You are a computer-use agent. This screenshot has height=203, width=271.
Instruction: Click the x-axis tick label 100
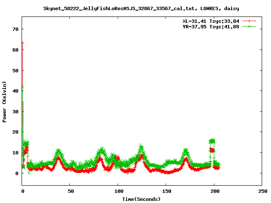tap(119, 191)
